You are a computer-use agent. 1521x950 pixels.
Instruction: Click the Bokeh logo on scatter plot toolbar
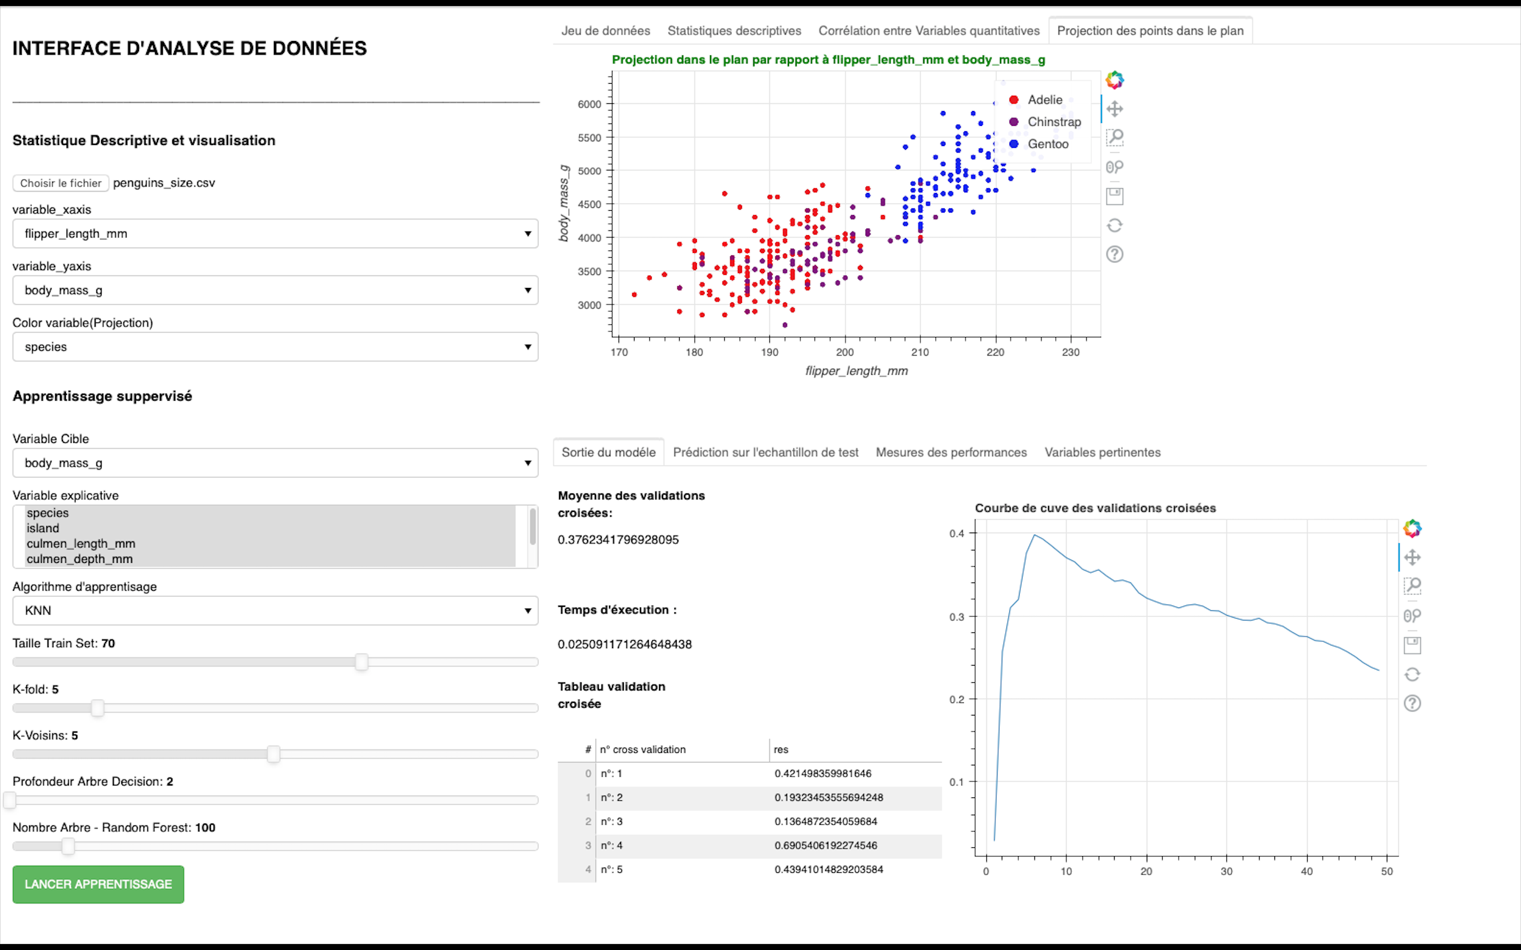coord(1115,80)
